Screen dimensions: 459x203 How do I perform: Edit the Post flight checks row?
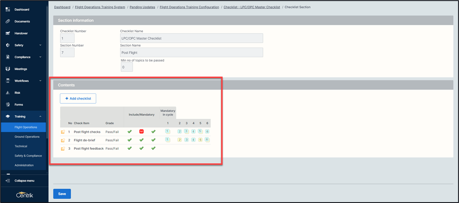[63, 132]
